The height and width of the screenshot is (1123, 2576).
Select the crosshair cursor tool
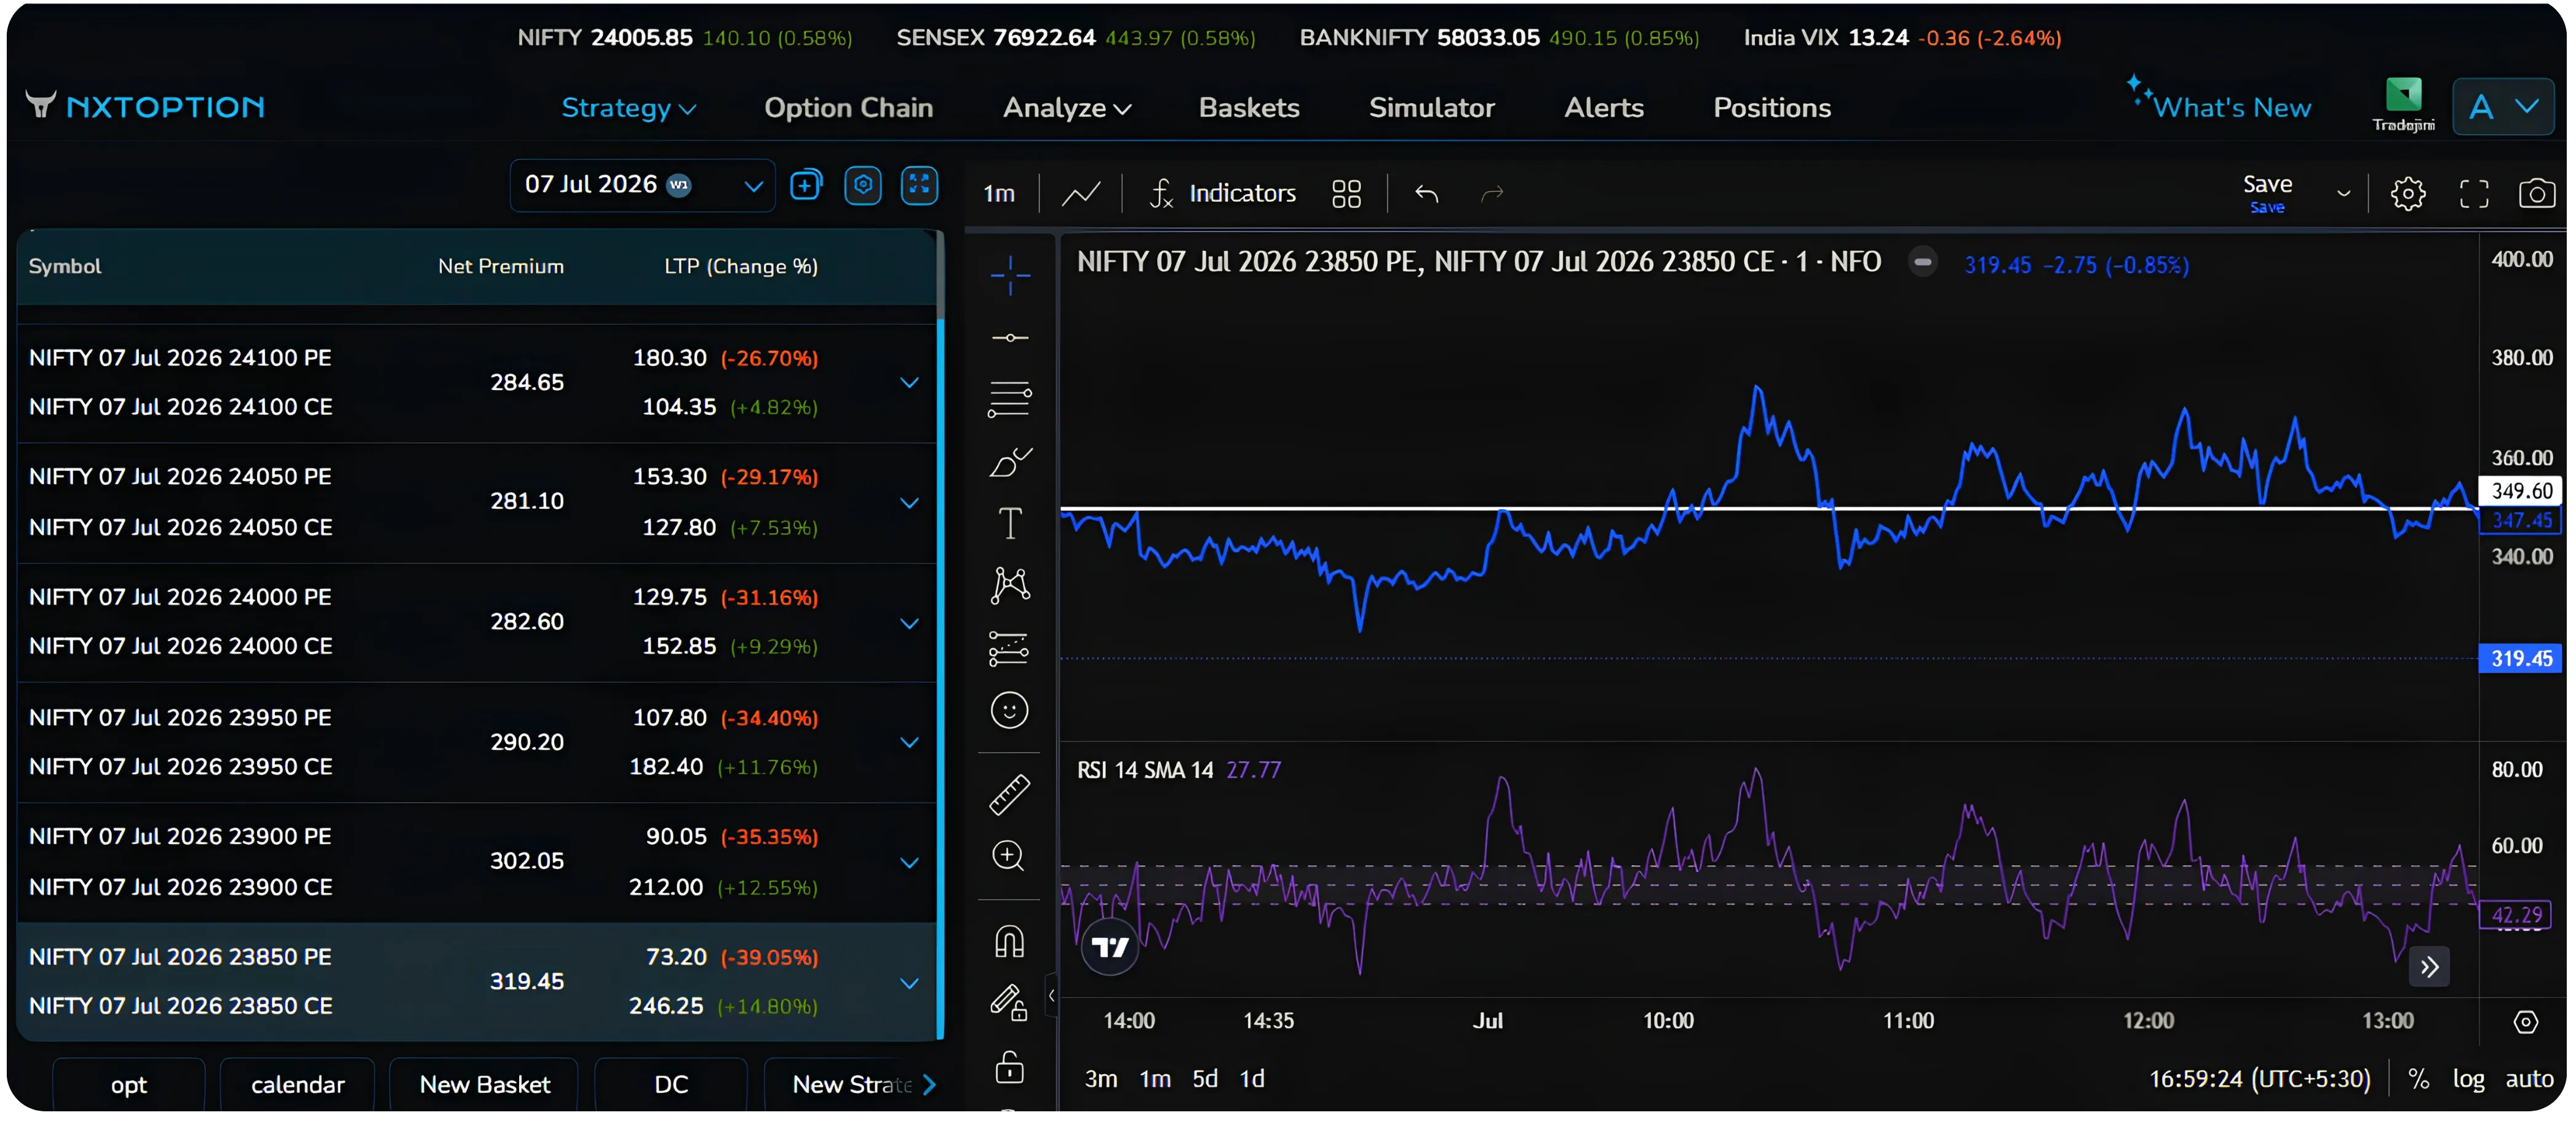(x=1010, y=275)
